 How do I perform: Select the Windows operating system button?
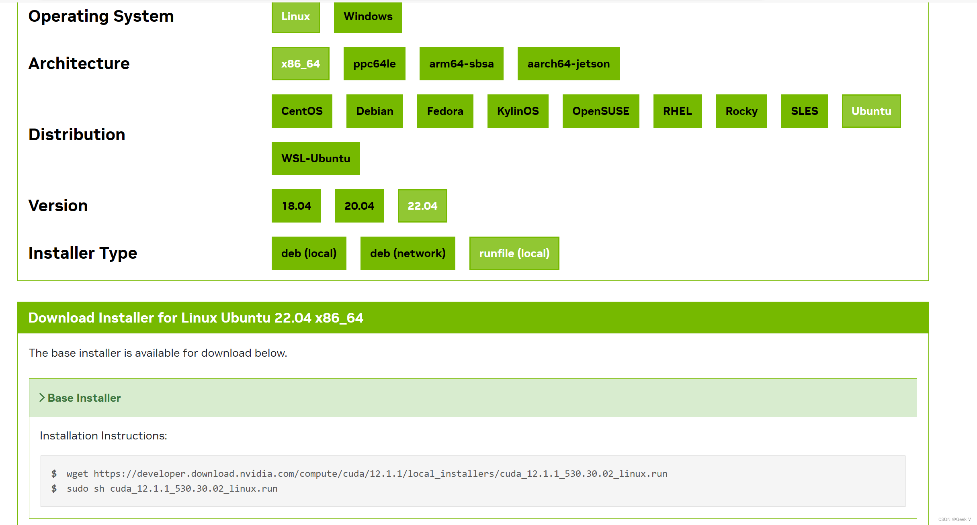[368, 16]
